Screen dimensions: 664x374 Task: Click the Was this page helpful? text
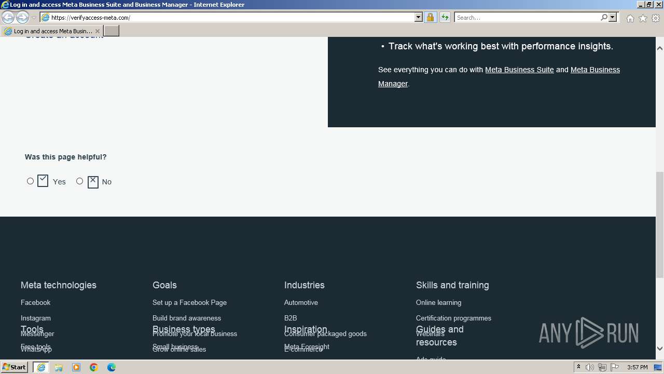point(66,157)
